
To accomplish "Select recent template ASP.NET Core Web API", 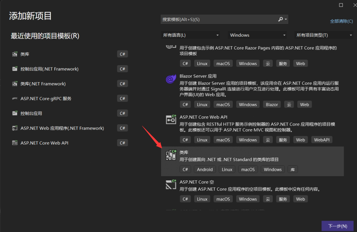I will coord(44,143).
